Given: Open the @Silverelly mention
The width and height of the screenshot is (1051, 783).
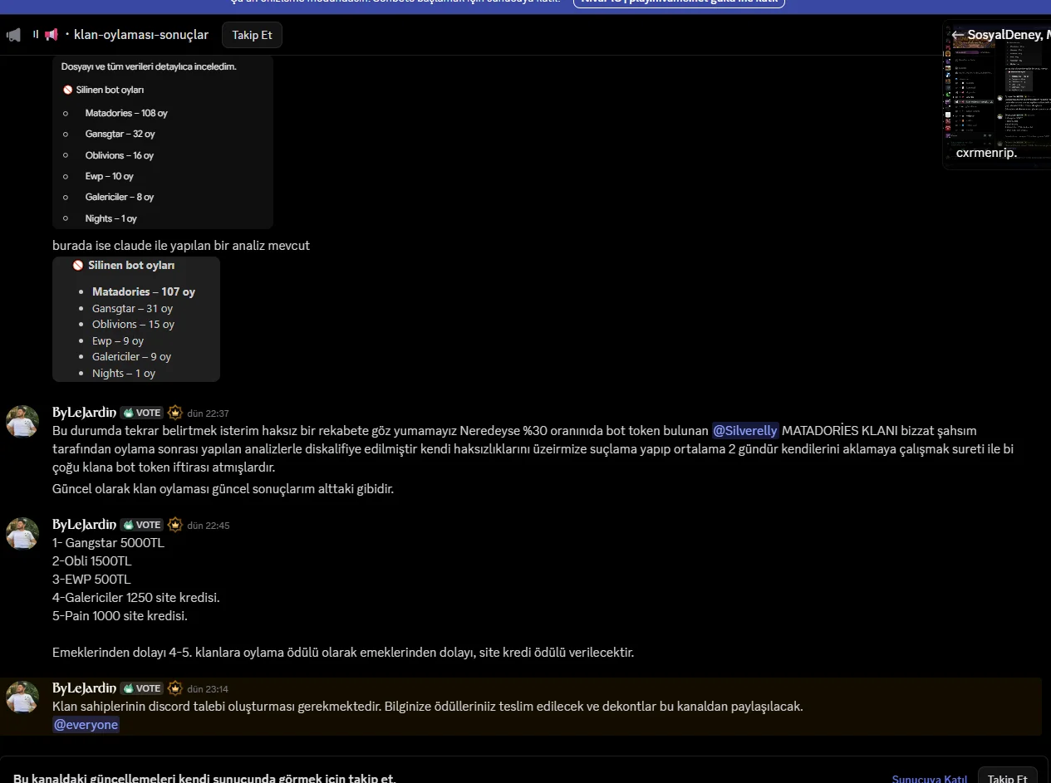Looking at the screenshot, I should coord(745,430).
